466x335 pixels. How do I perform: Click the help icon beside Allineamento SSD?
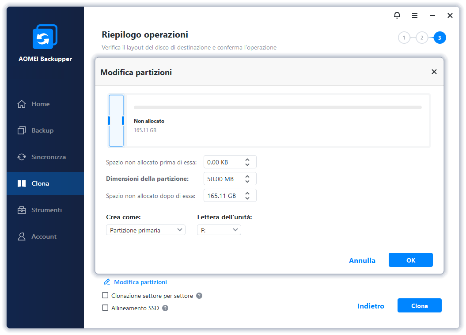[x=165, y=308]
